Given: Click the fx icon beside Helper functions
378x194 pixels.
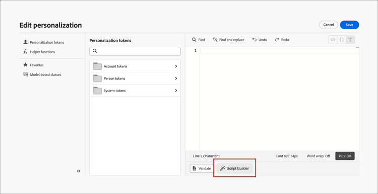Looking at the screenshot, I should coord(25,52).
